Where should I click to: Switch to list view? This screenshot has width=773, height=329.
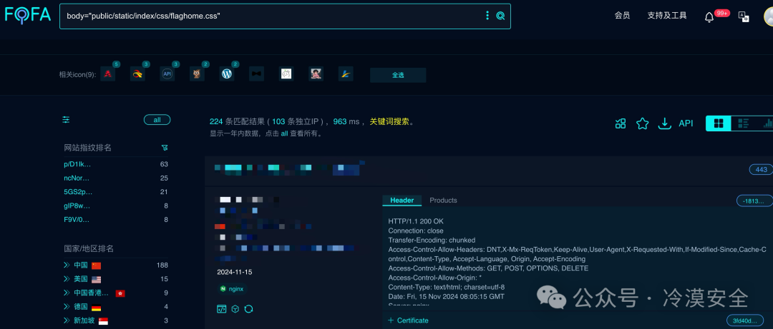pyautogui.click(x=744, y=123)
